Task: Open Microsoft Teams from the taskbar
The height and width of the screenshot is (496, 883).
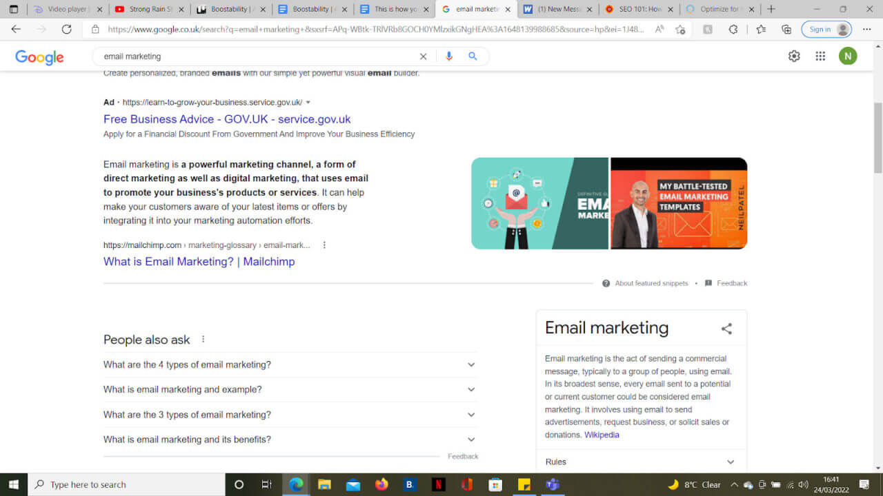Action: (552, 484)
